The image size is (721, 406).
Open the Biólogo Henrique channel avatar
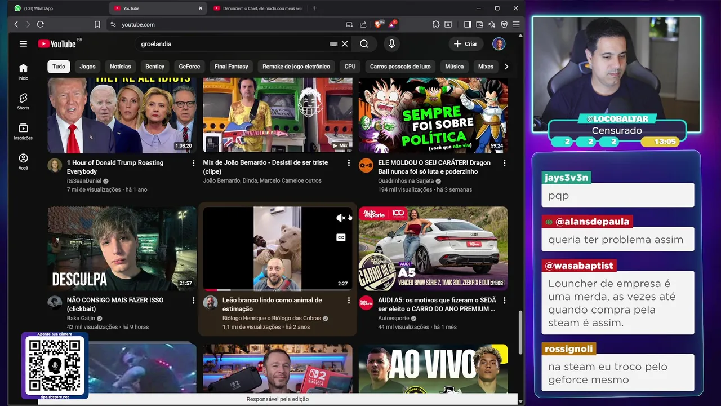(210, 303)
